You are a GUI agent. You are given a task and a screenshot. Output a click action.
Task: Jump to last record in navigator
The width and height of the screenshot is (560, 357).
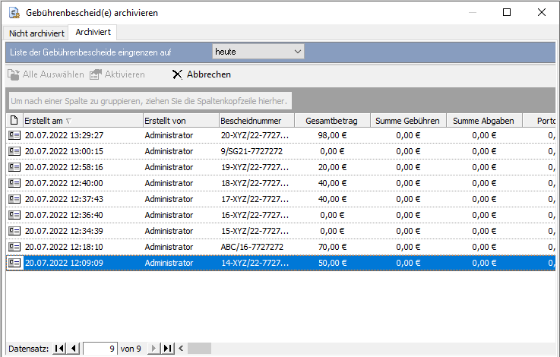tap(168, 349)
